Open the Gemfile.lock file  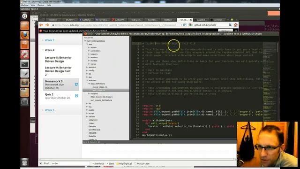[x=94, y=130]
